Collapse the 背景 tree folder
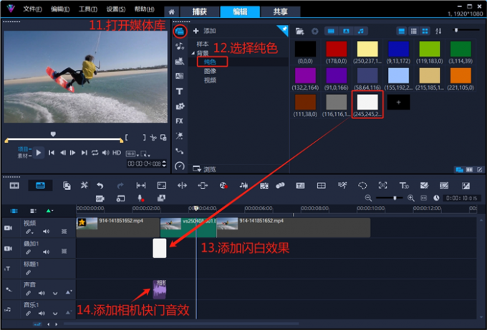Screen dimensions: 487x330 pos(193,54)
